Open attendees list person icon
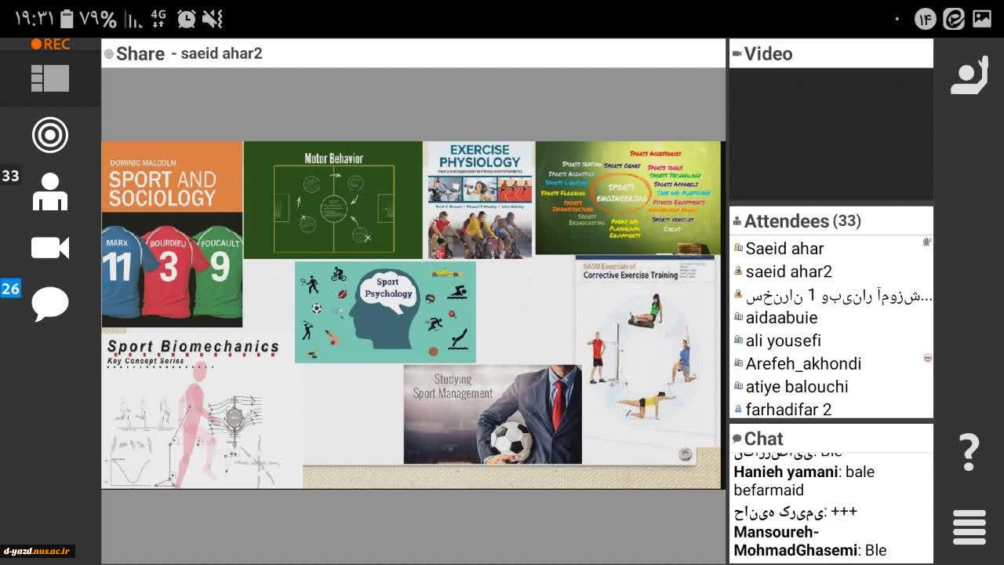The height and width of the screenshot is (565, 1004). (x=50, y=191)
